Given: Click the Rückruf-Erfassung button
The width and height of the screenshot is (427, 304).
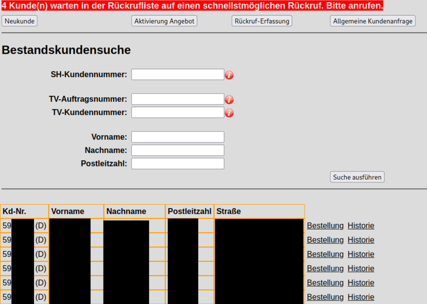Looking at the screenshot, I should click(x=262, y=21).
